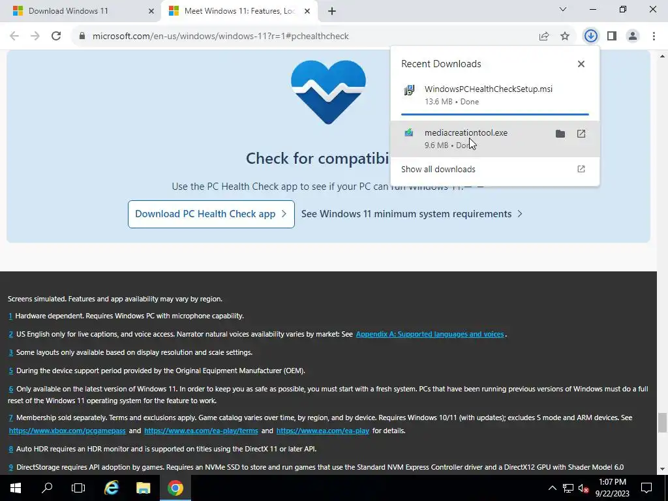Screen dimensions: 668x501
Task: Select the Meet Windows 11 tab
Action: (239, 11)
